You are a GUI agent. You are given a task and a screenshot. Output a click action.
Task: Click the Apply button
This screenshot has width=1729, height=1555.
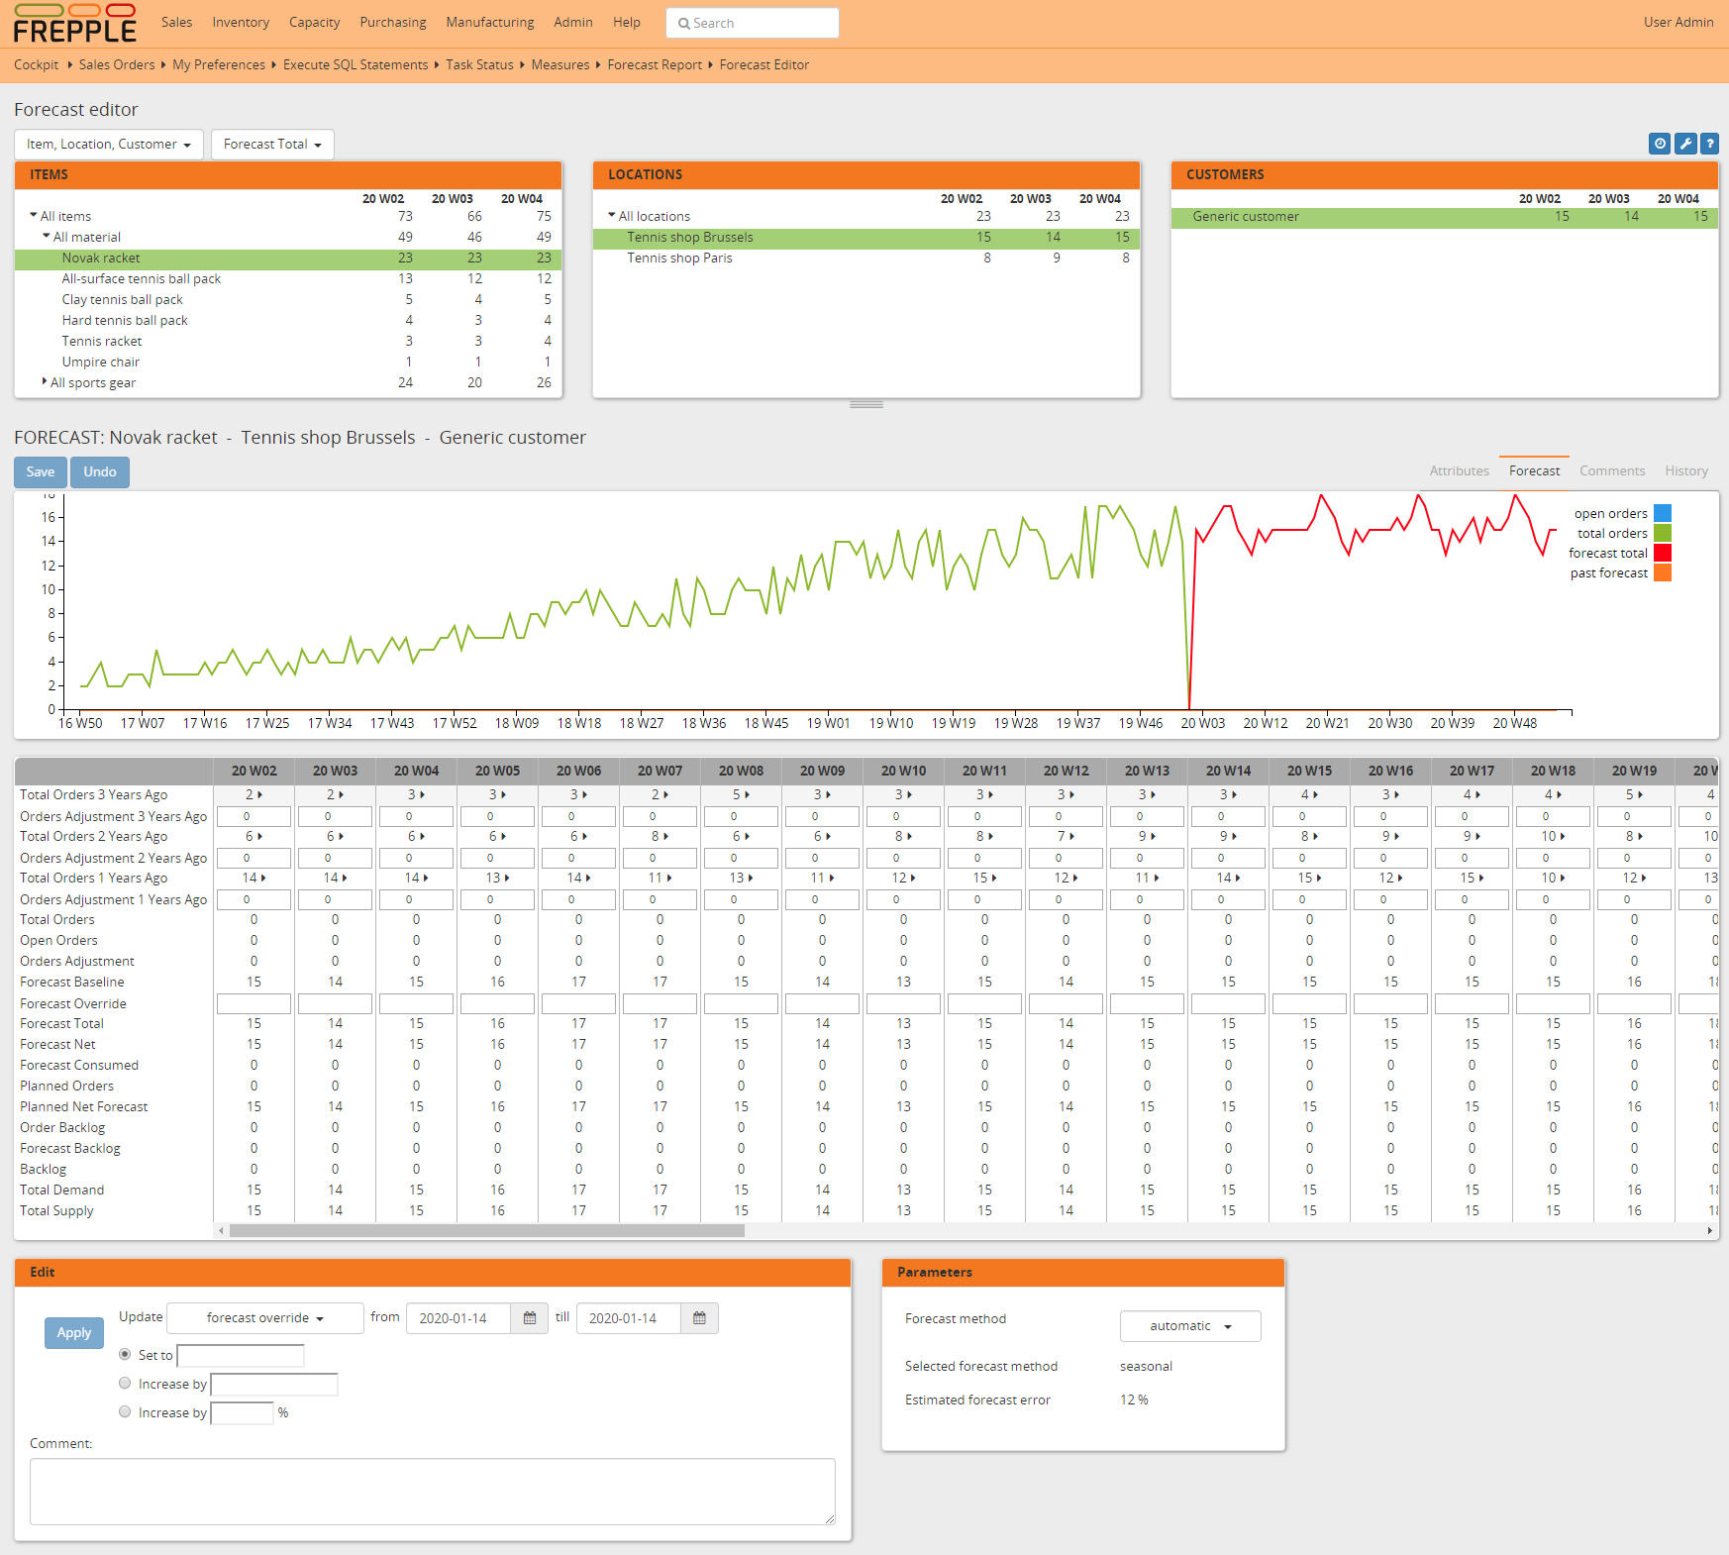coord(73,1332)
